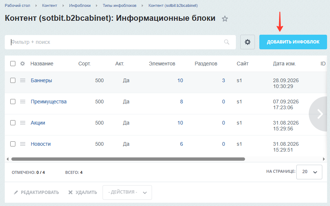Go to Контент breadcrumb
The image size is (330, 206).
(49, 6)
